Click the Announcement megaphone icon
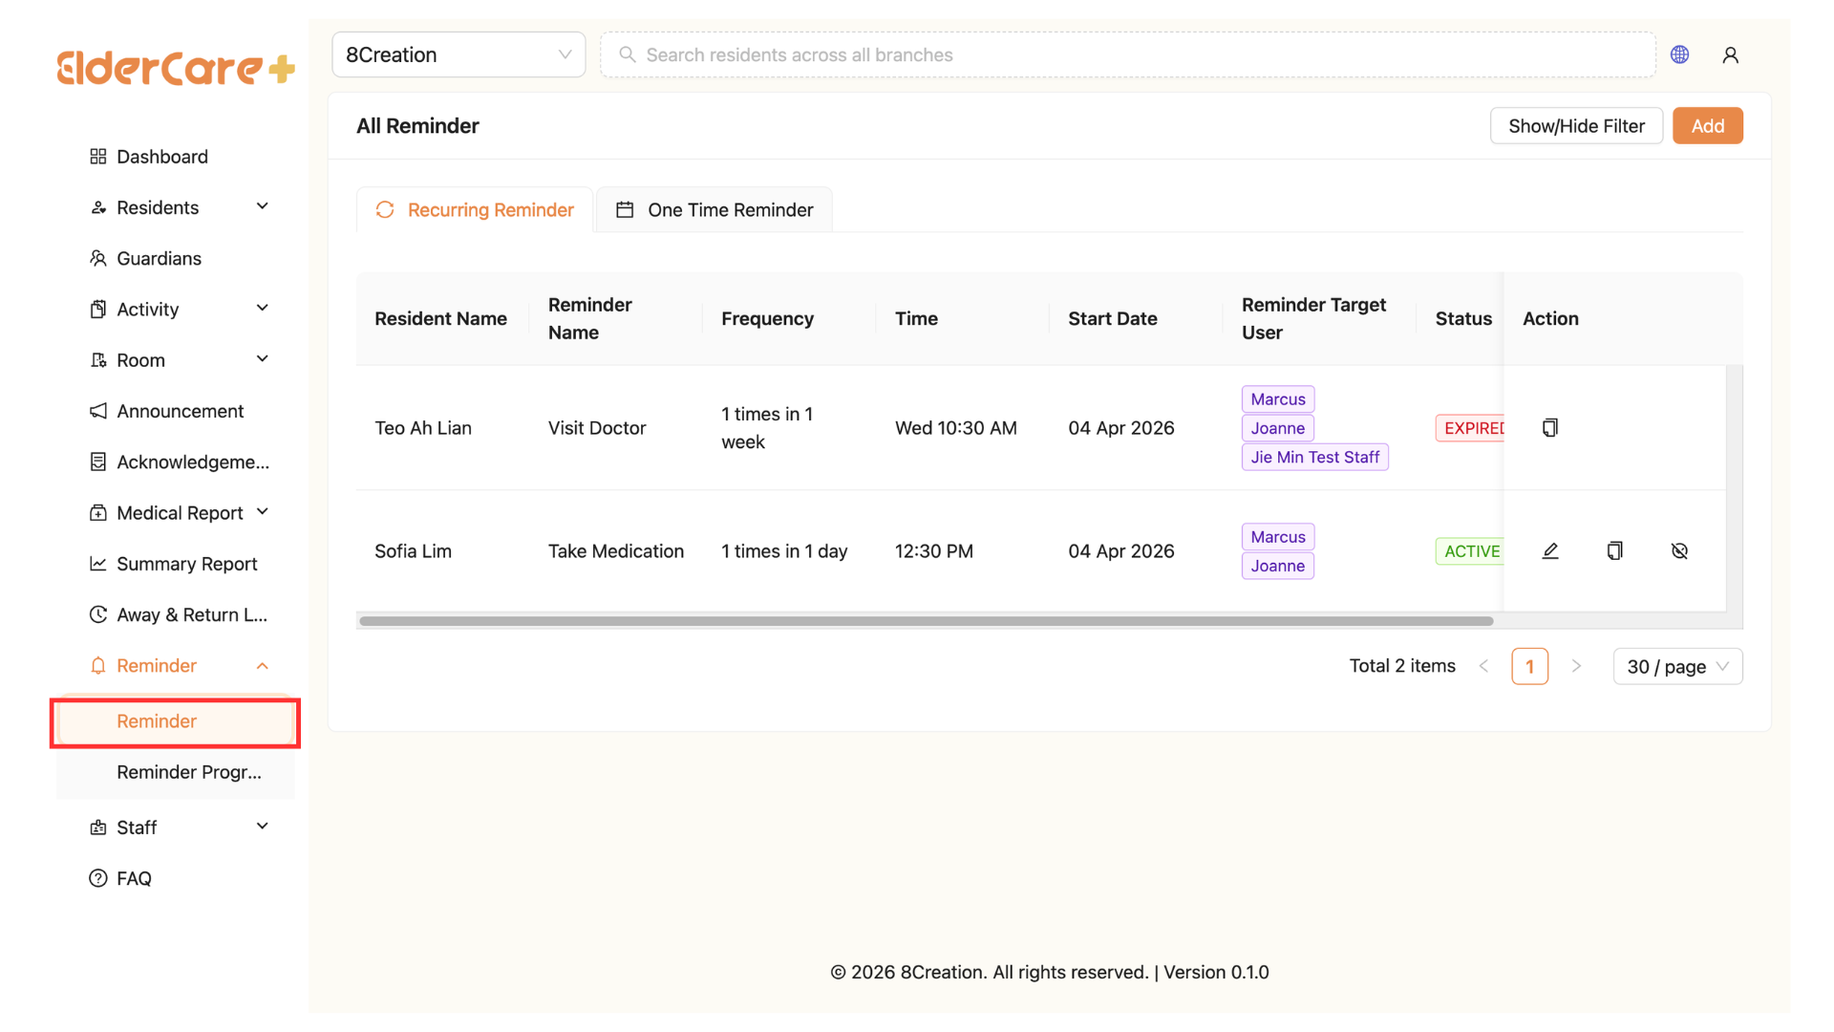 (97, 411)
